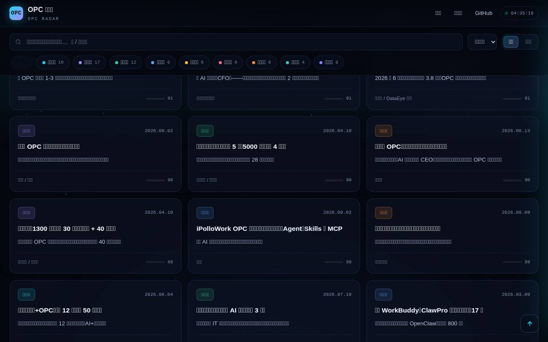Select the teal-dot filter chip with count 4
Viewport: 548px width, 342px height.
[x=295, y=62]
